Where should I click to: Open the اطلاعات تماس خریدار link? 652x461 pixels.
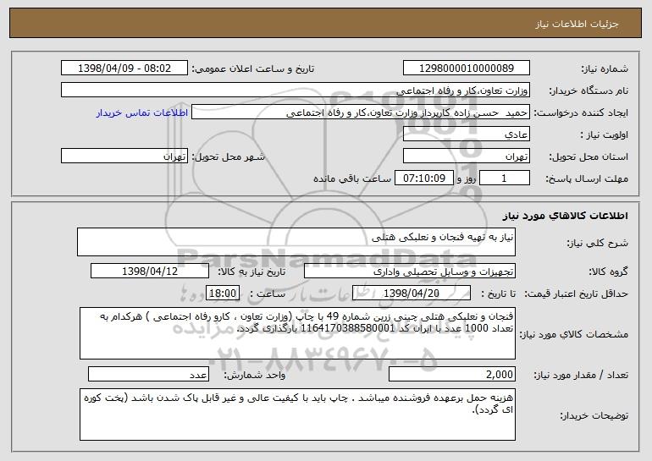coord(142,113)
